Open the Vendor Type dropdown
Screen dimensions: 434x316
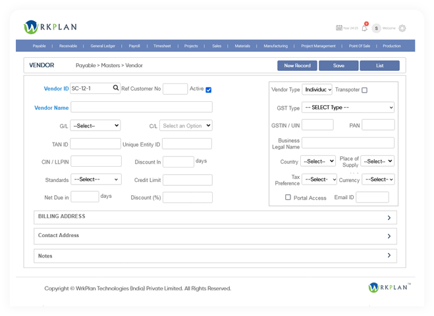coord(317,89)
